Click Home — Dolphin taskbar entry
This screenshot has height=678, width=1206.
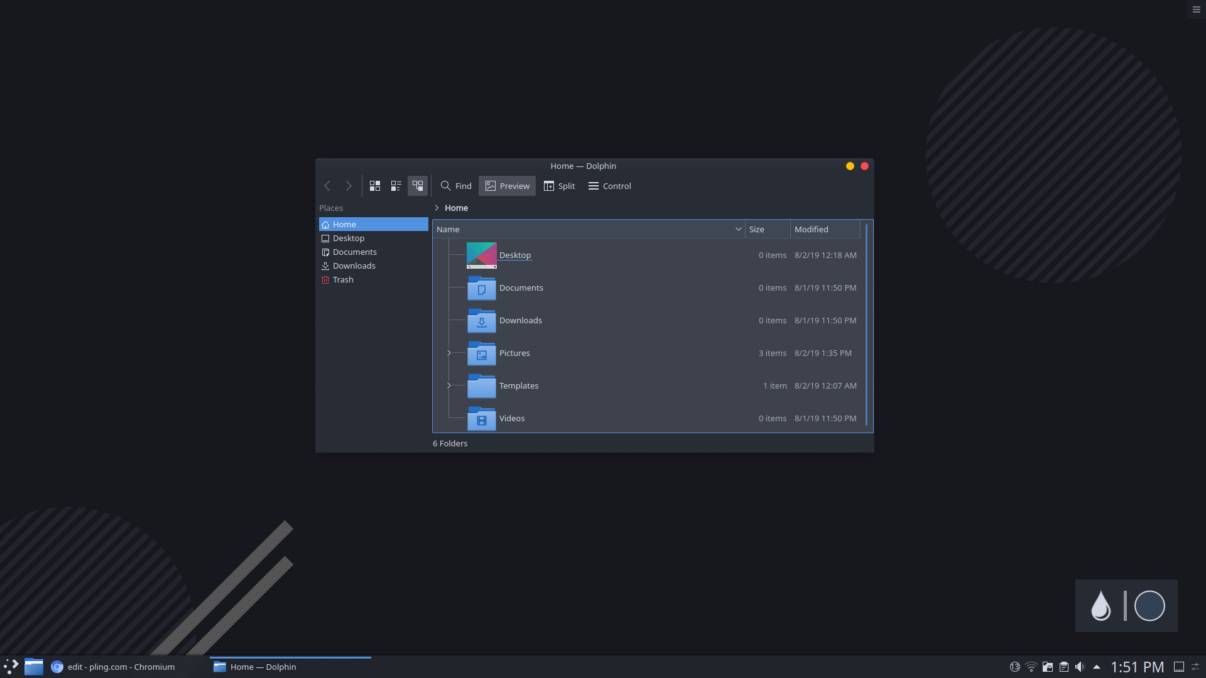click(x=290, y=667)
